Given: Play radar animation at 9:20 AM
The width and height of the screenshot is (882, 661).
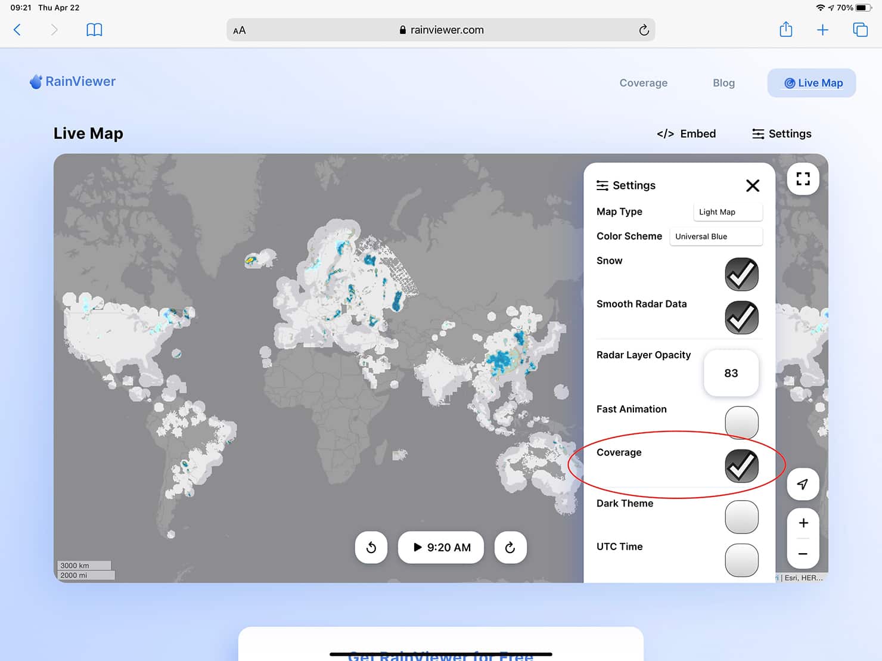Looking at the screenshot, I should [x=441, y=547].
